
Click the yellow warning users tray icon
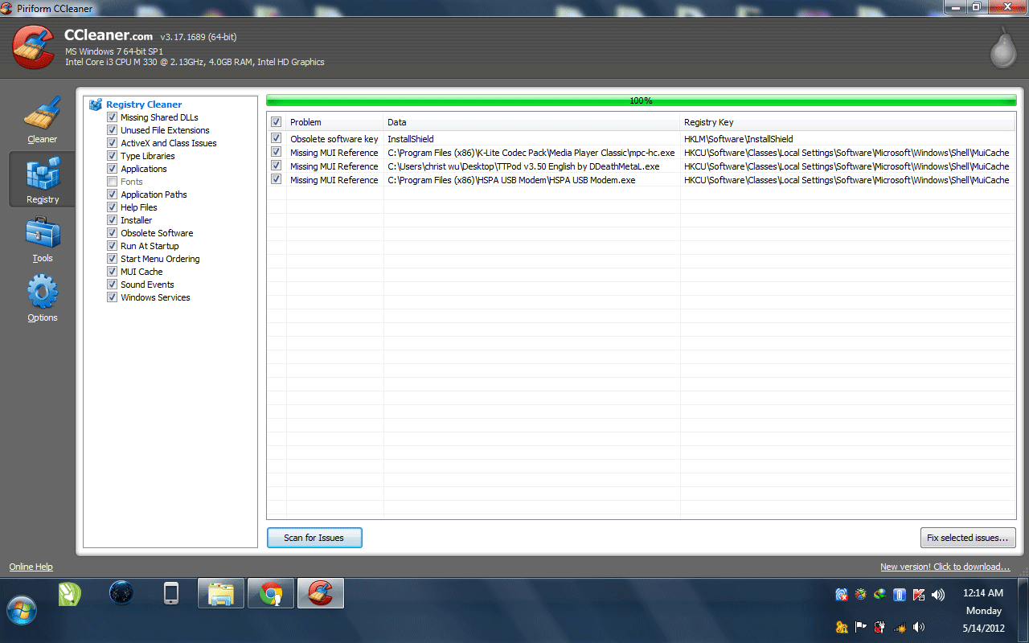pyautogui.click(x=842, y=627)
